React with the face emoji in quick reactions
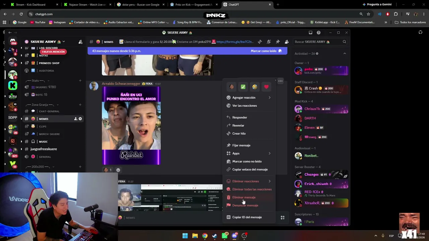429x241 pixels. [232, 87]
